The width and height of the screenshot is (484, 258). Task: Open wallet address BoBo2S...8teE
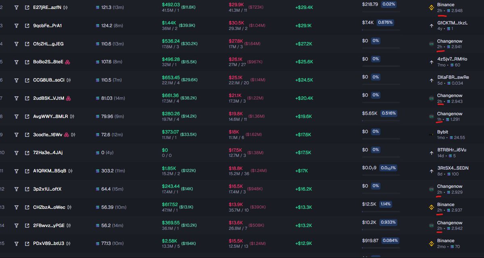48,62
